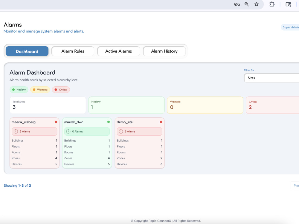Screen dimensions: 299x224
Task: Click the Warning count summary card
Action: tap(205, 105)
